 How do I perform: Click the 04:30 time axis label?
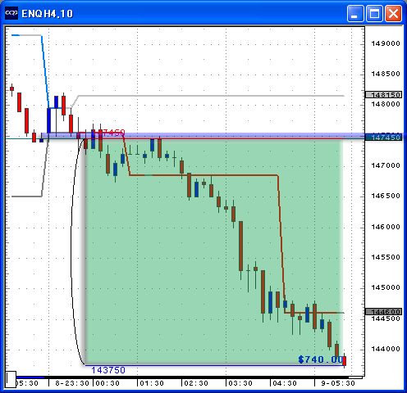pyautogui.click(x=285, y=383)
